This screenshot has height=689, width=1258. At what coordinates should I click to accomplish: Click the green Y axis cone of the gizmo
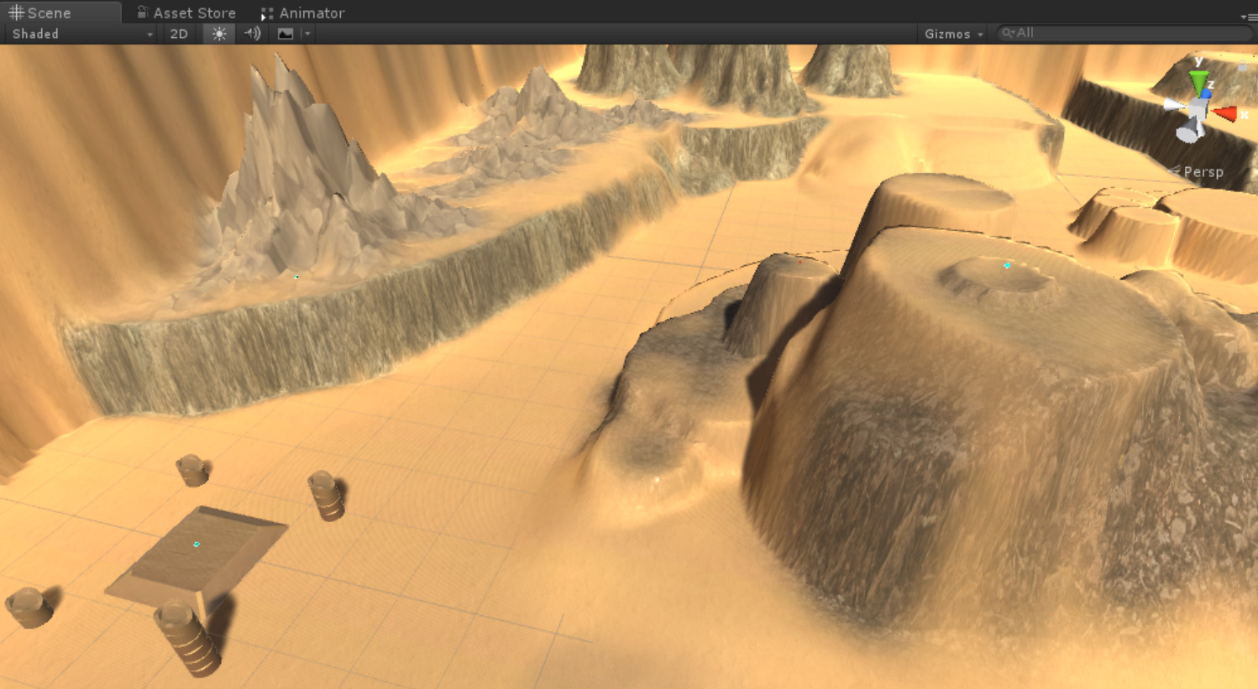click(x=1199, y=81)
